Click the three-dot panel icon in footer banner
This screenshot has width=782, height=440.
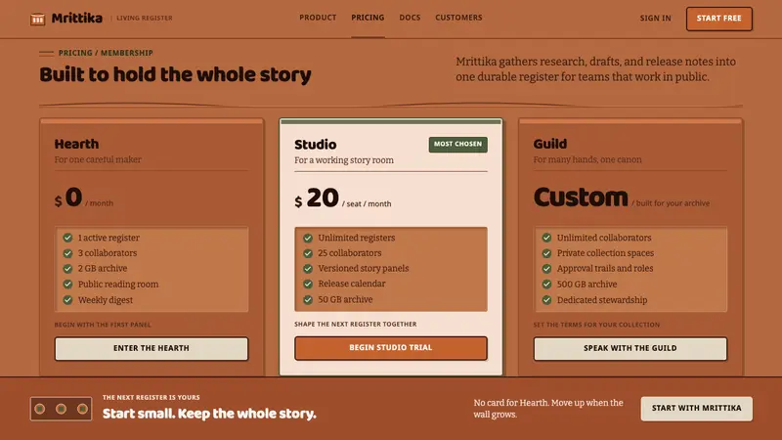[x=61, y=409]
